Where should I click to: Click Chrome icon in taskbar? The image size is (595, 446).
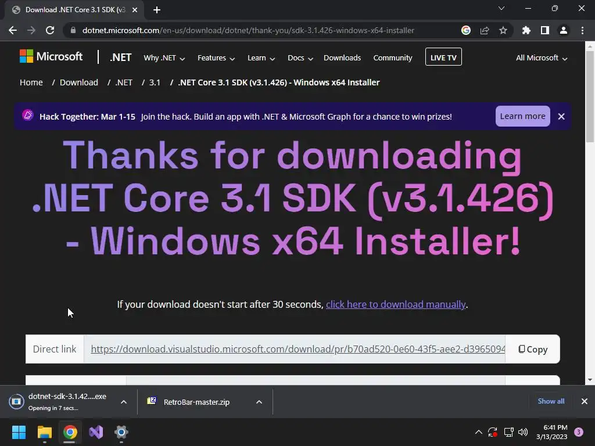[70, 432]
